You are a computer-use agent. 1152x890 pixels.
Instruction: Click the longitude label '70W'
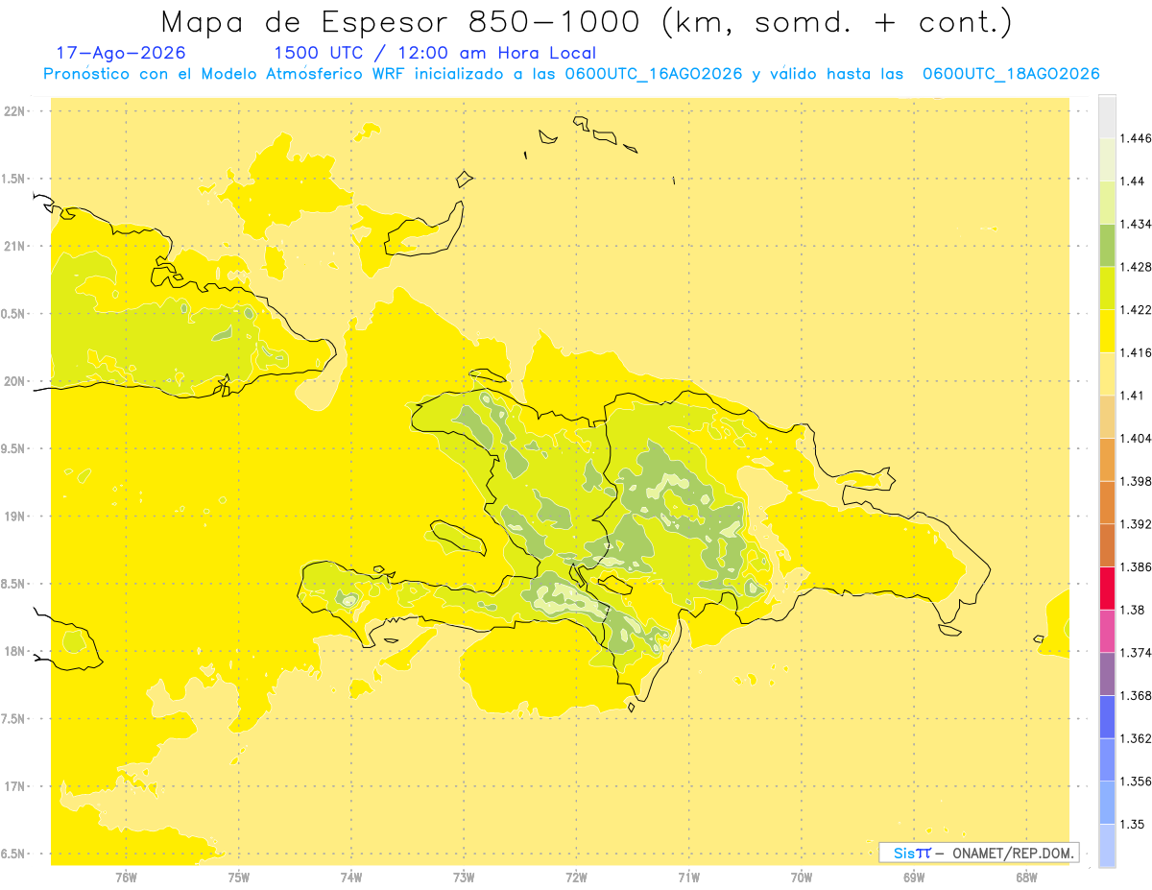(802, 878)
